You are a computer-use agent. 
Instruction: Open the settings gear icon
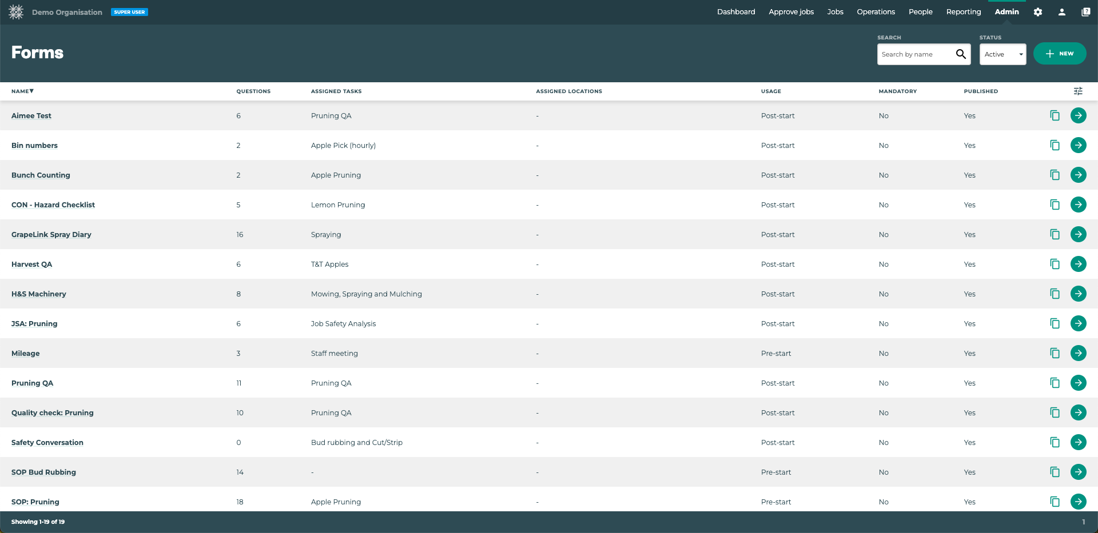tap(1038, 12)
